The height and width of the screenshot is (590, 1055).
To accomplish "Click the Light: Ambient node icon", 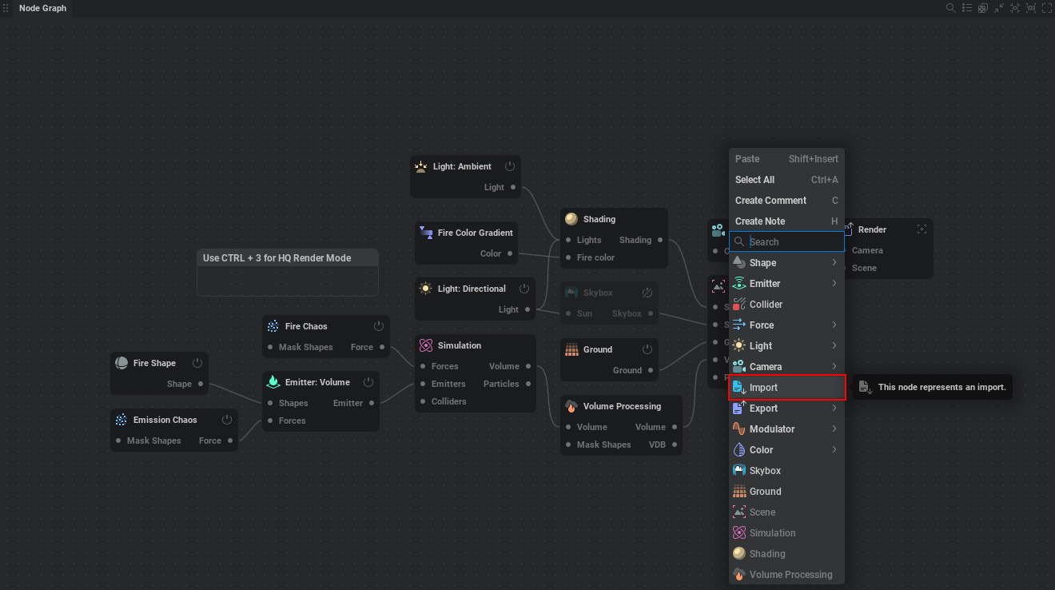I will click(x=421, y=166).
